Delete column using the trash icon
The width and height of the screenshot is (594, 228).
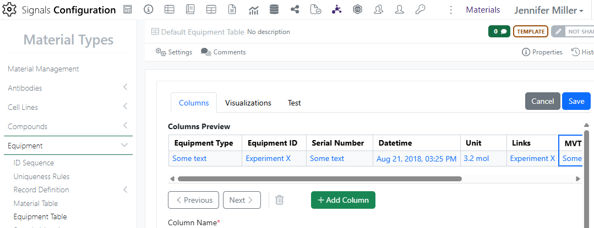point(279,199)
